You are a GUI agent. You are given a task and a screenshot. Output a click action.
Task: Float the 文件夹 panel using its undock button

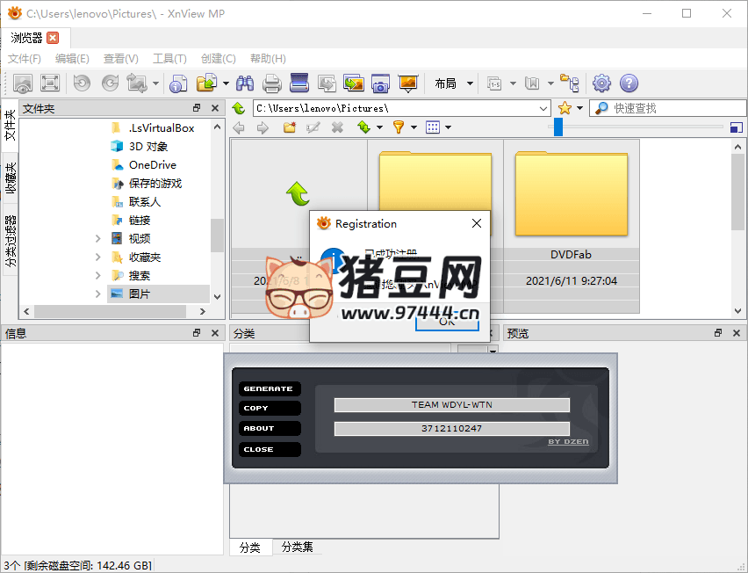[x=197, y=108]
